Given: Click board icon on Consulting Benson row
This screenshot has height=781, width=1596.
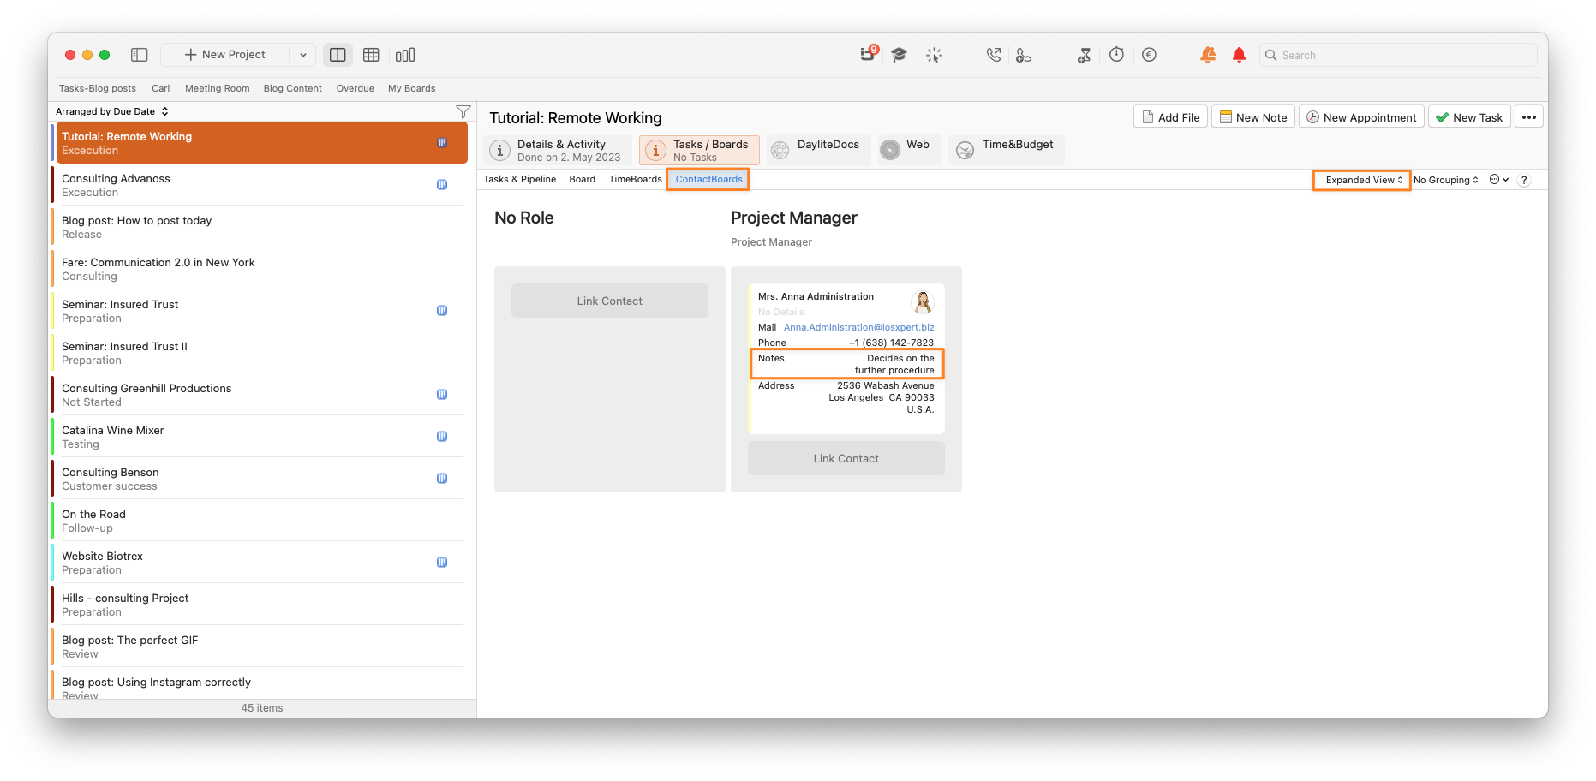Looking at the screenshot, I should (x=442, y=478).
